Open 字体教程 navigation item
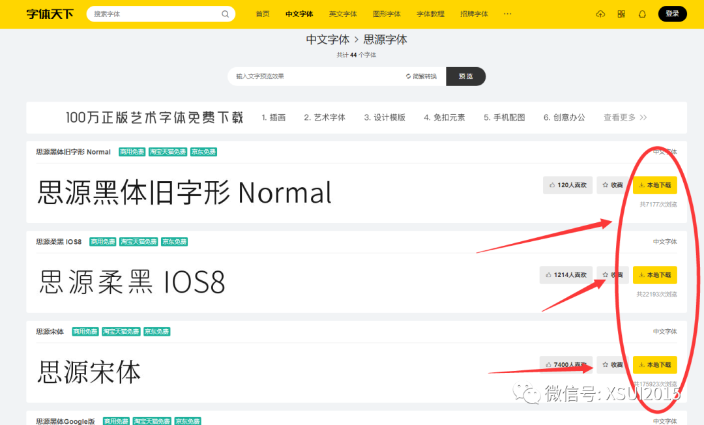This screenshot has height=425, width=704. tap(430, 14)
